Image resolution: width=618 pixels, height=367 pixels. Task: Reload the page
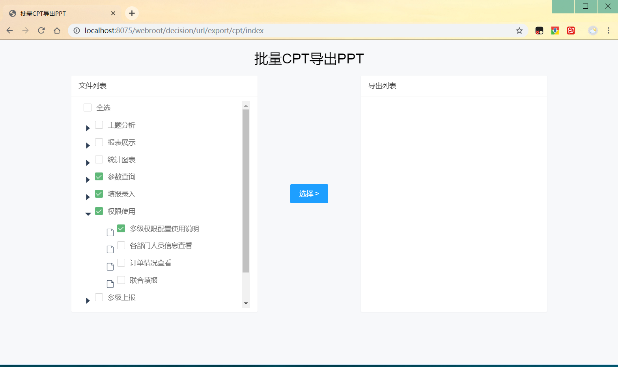click(41, 30)
